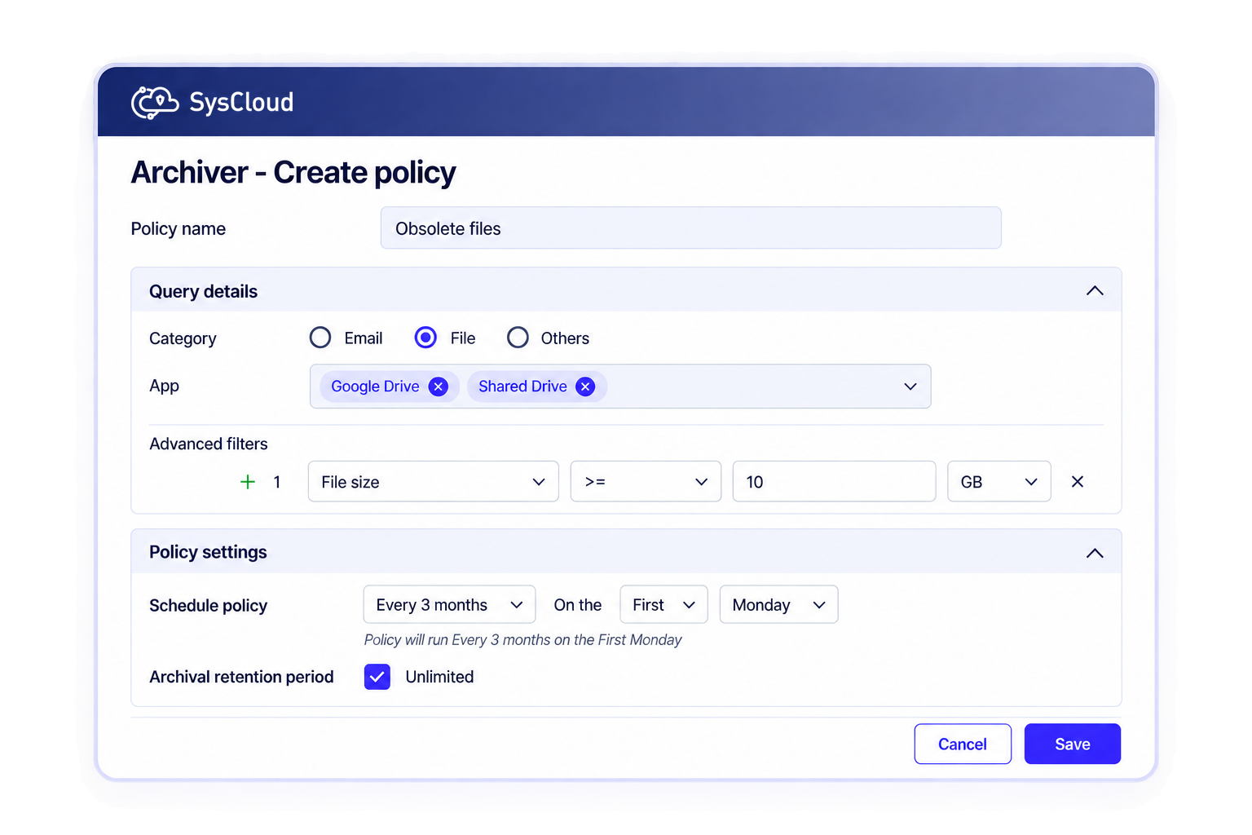1252x835 pixels.
Task: Remove the Google Drive app chip
Action: pyautogui.click(x=439, y=387)
